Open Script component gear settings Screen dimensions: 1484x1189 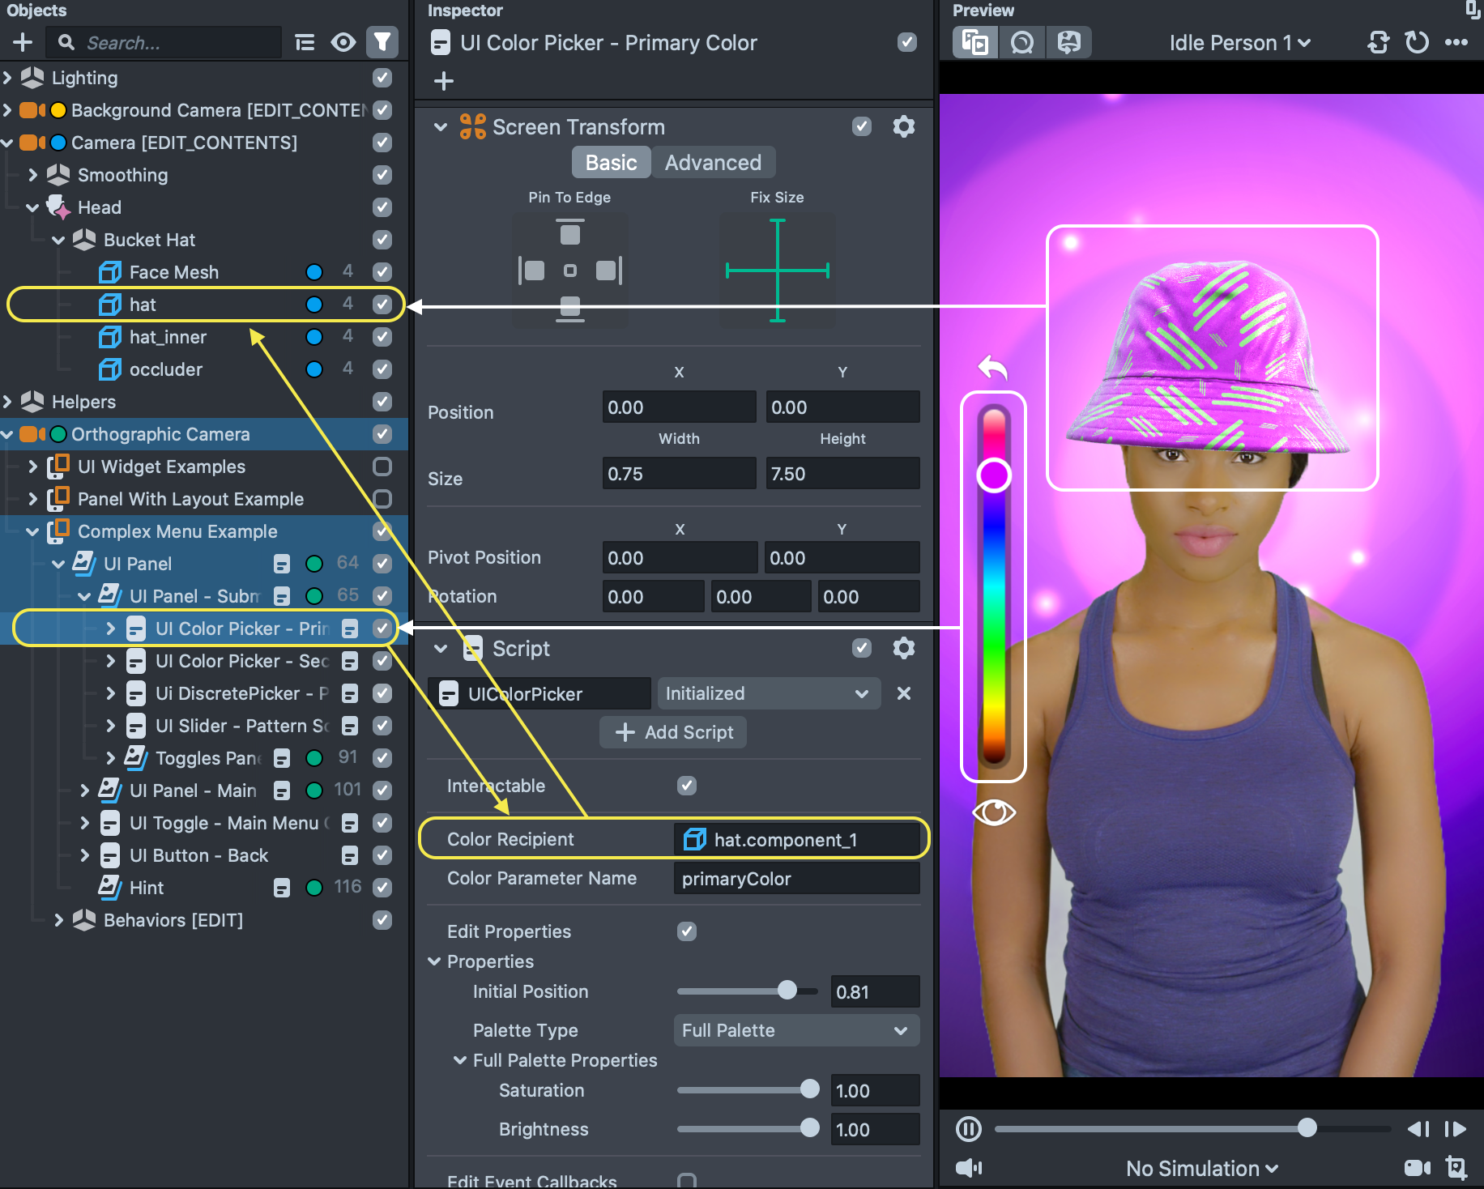903,649
